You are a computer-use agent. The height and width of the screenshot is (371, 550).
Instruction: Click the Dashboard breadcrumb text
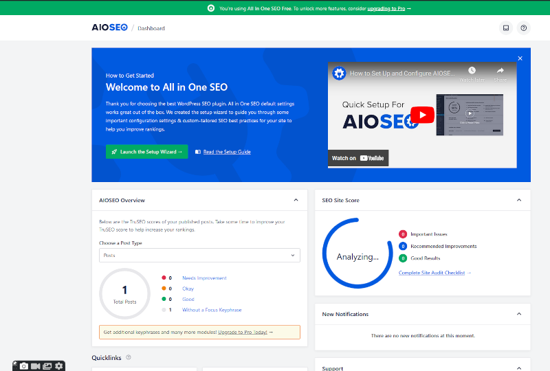tap(151, 28)
